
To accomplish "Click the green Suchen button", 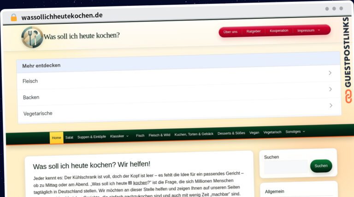I will click(x=321, y=166).
